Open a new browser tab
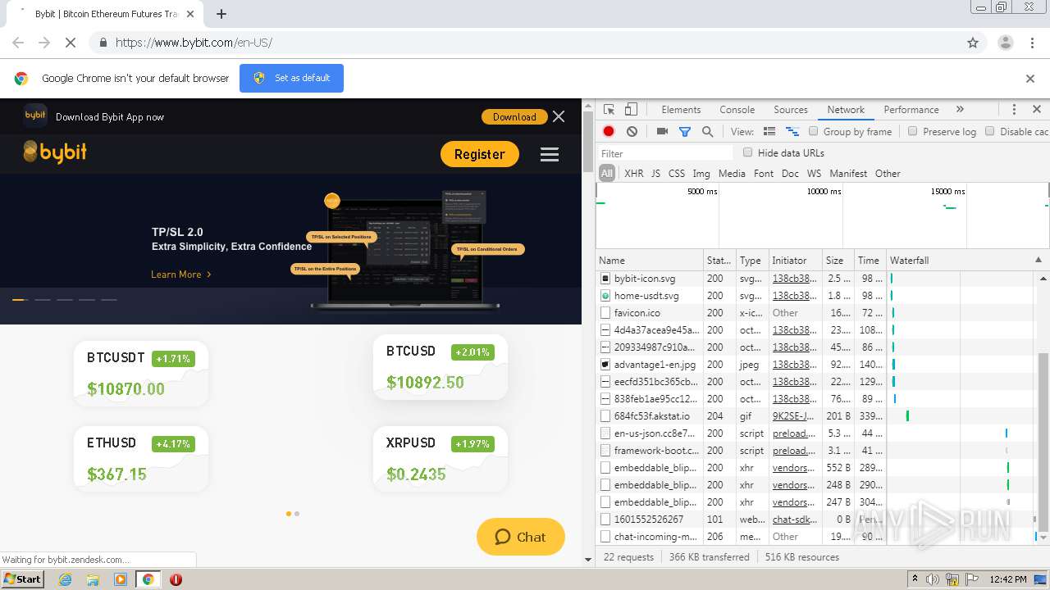This screenshot has width=1050, height=590. coord(221,14)
